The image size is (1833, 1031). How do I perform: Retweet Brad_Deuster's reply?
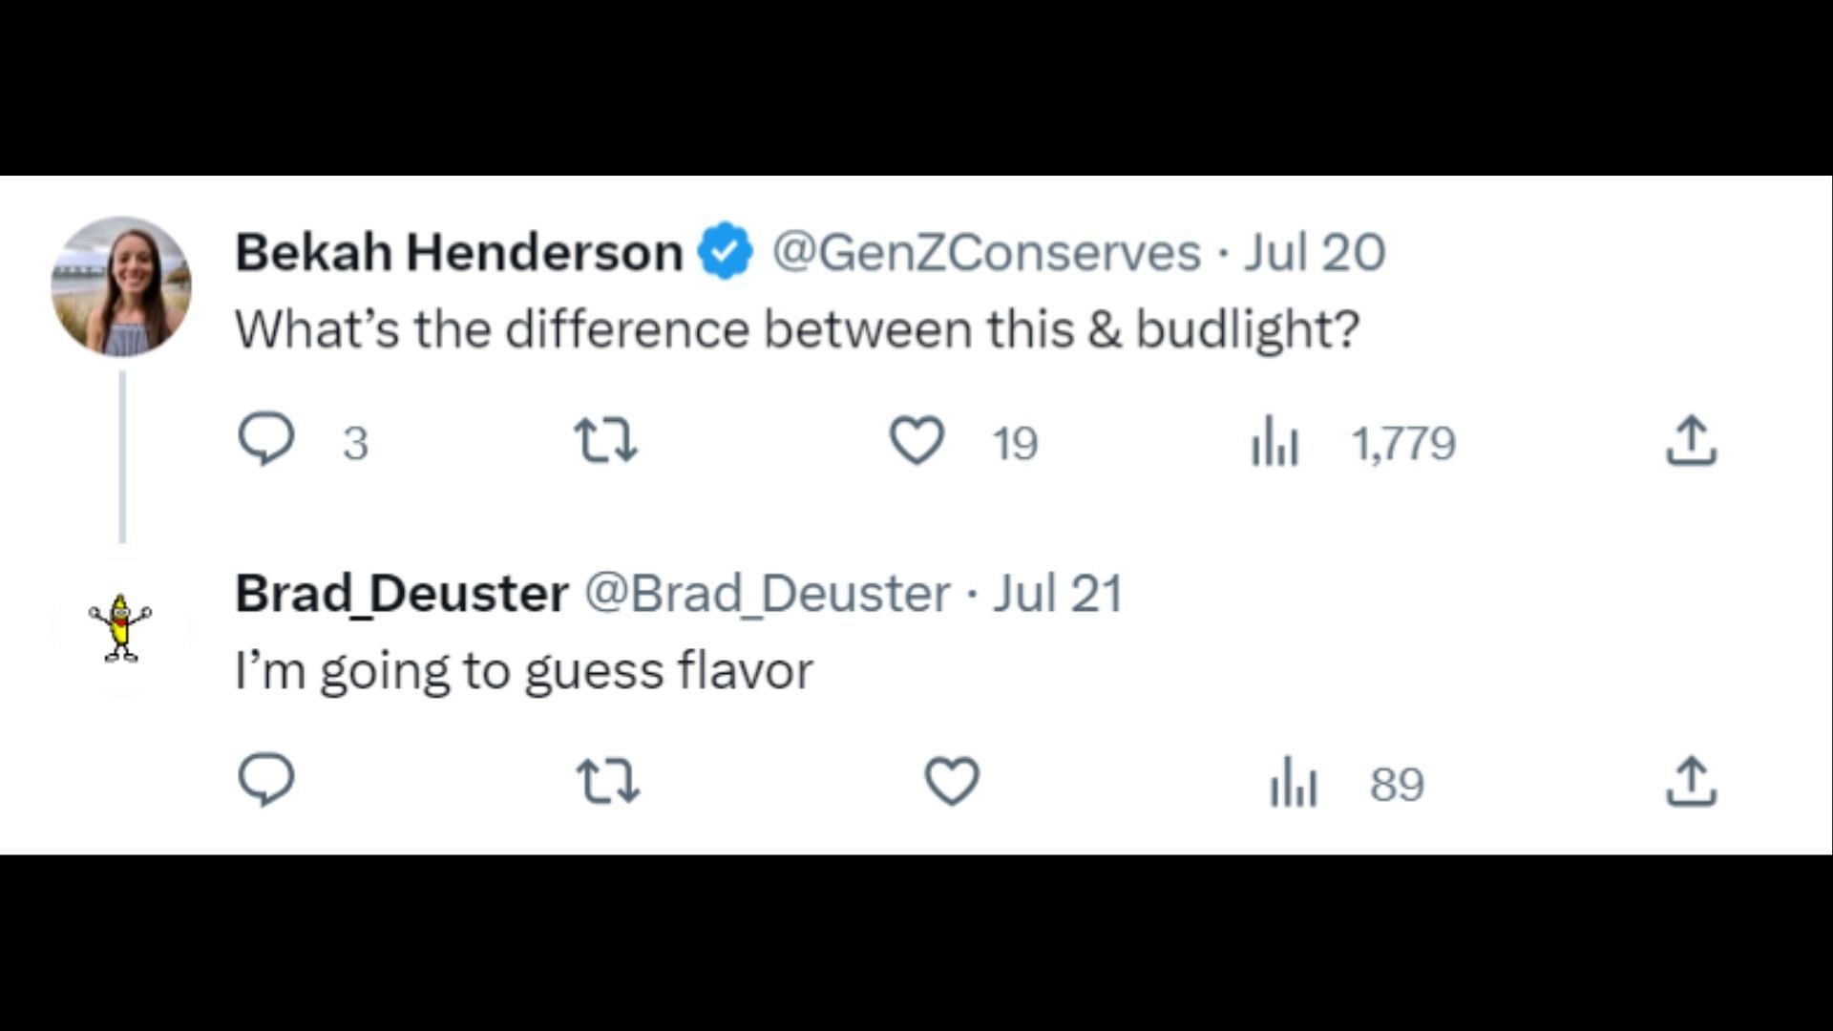(x=608, y=781)
